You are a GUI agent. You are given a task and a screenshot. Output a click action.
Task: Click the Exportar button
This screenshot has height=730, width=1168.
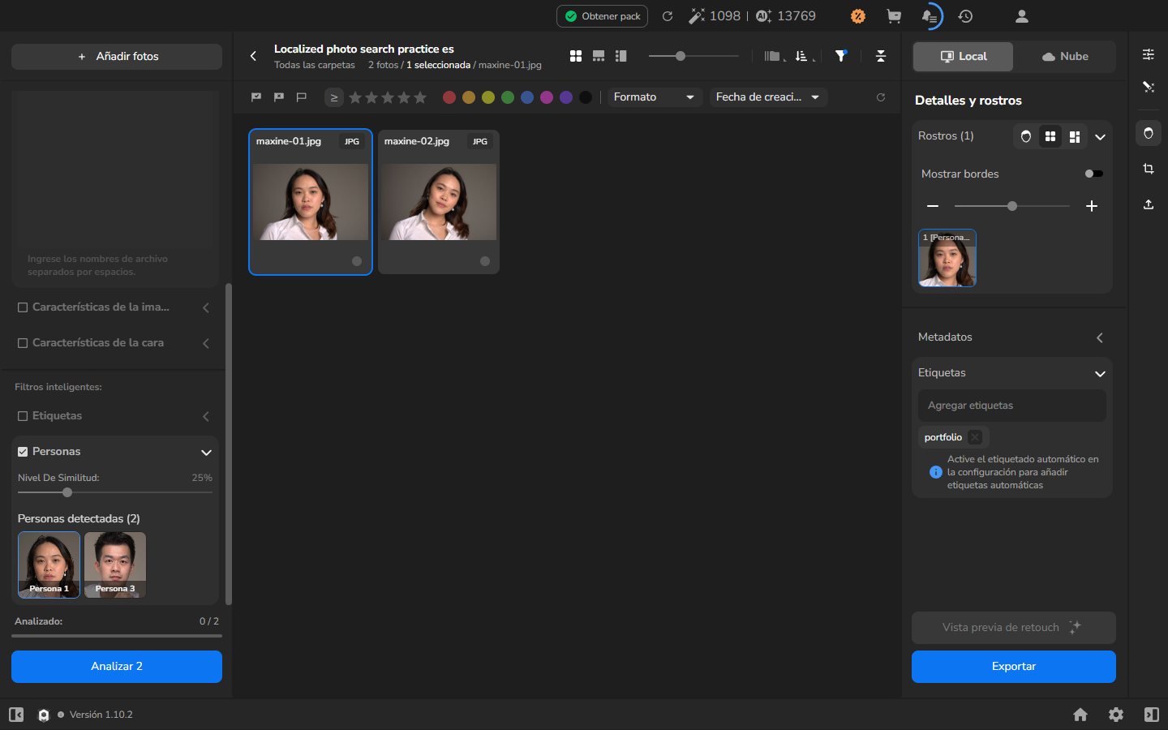pos(1014,667)
